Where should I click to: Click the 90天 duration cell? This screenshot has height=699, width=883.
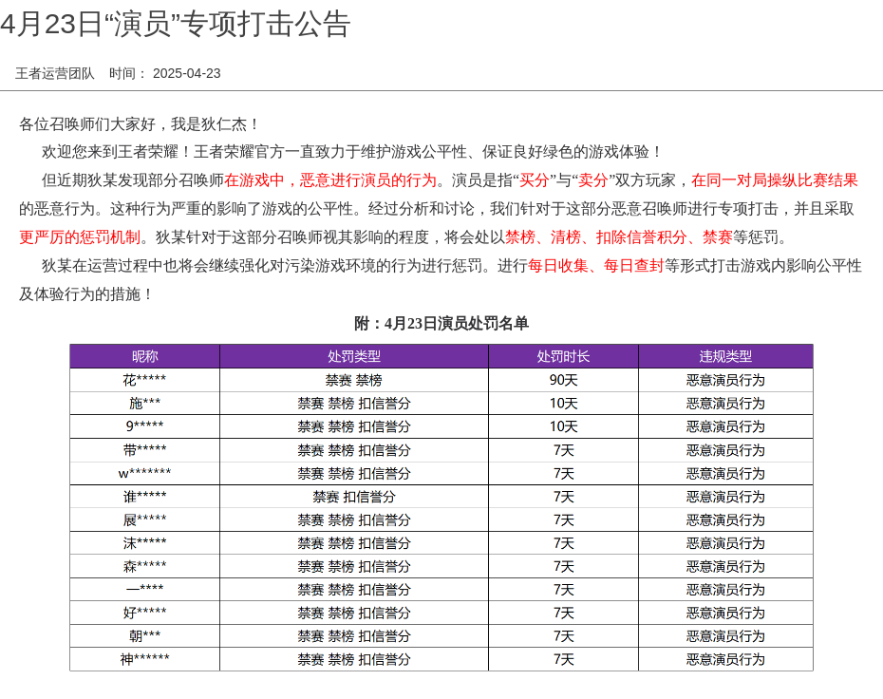[563, 380]
